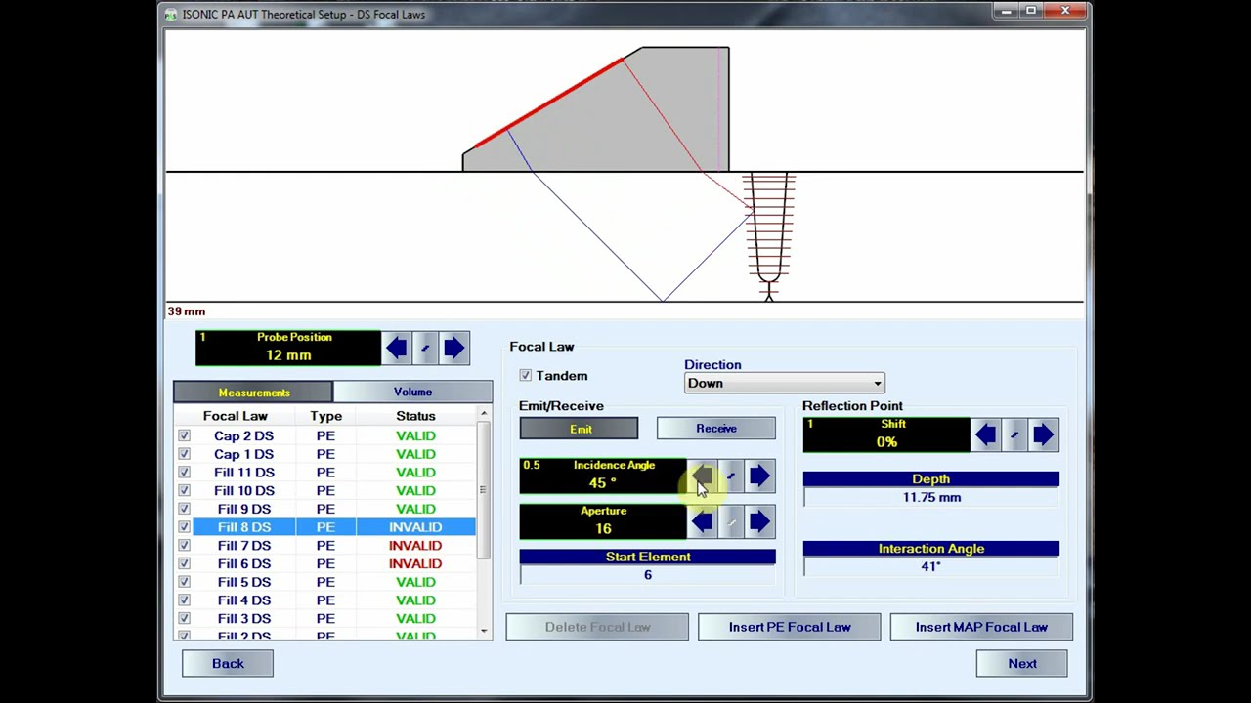Click focal law list scrollbar thumb

tap(483, 490)
